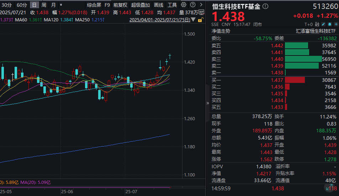Viewport: 339px width, 196px height.
Task: Toggle 前复权 price adjustment
Action: pos(120,5)
